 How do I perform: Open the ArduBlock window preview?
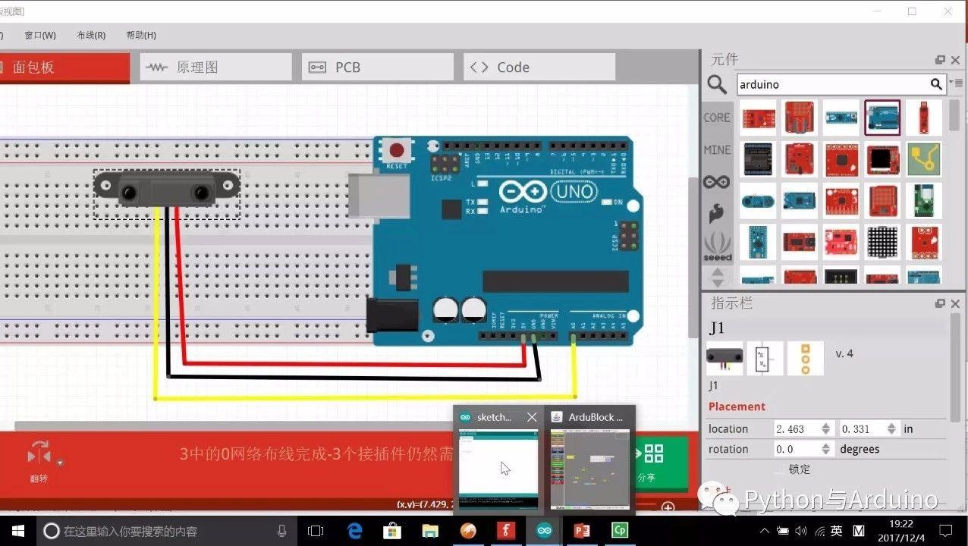pyautogui.click(x=590, y=469)
